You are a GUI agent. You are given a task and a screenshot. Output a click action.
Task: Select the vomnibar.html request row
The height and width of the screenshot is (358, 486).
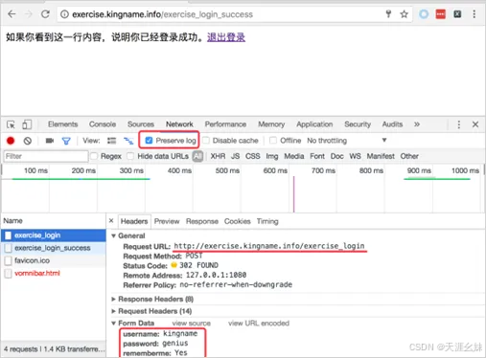coord(54,273)
